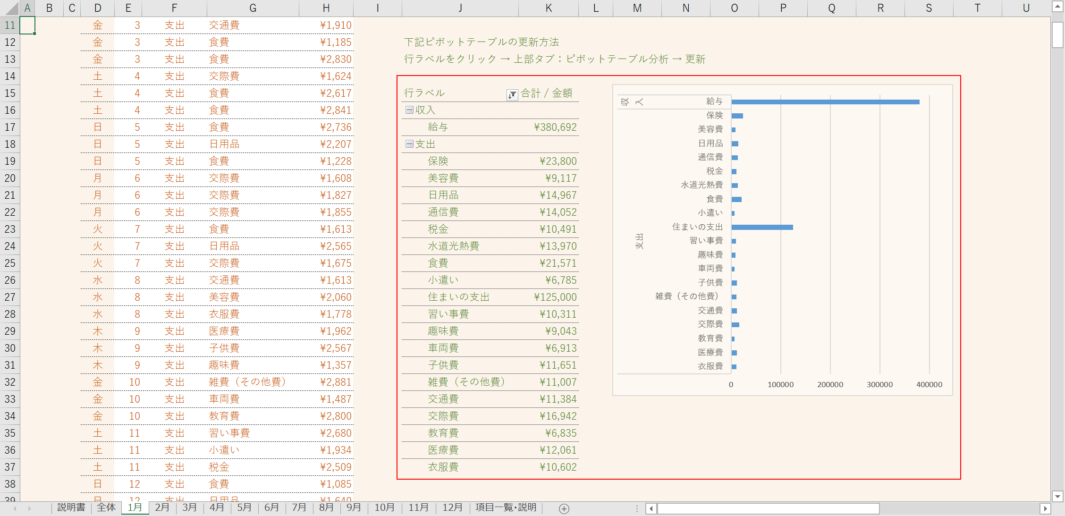Viewport: 1065px width, 516px height.
Task: Collapse the 収入 pivot group
Action: [409, 110]
